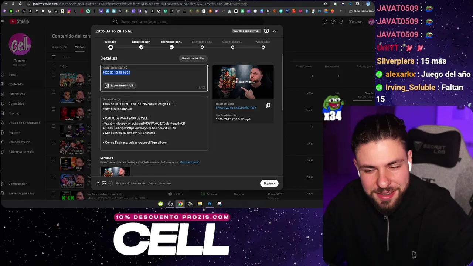
Task: Open File Explorer folder from the taskbar
Action: 200,204
